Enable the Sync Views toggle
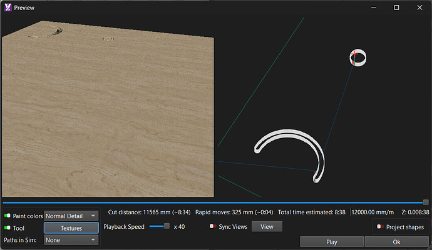The width and height of the screenshot is (432, 250). click(x=212, y=226)
